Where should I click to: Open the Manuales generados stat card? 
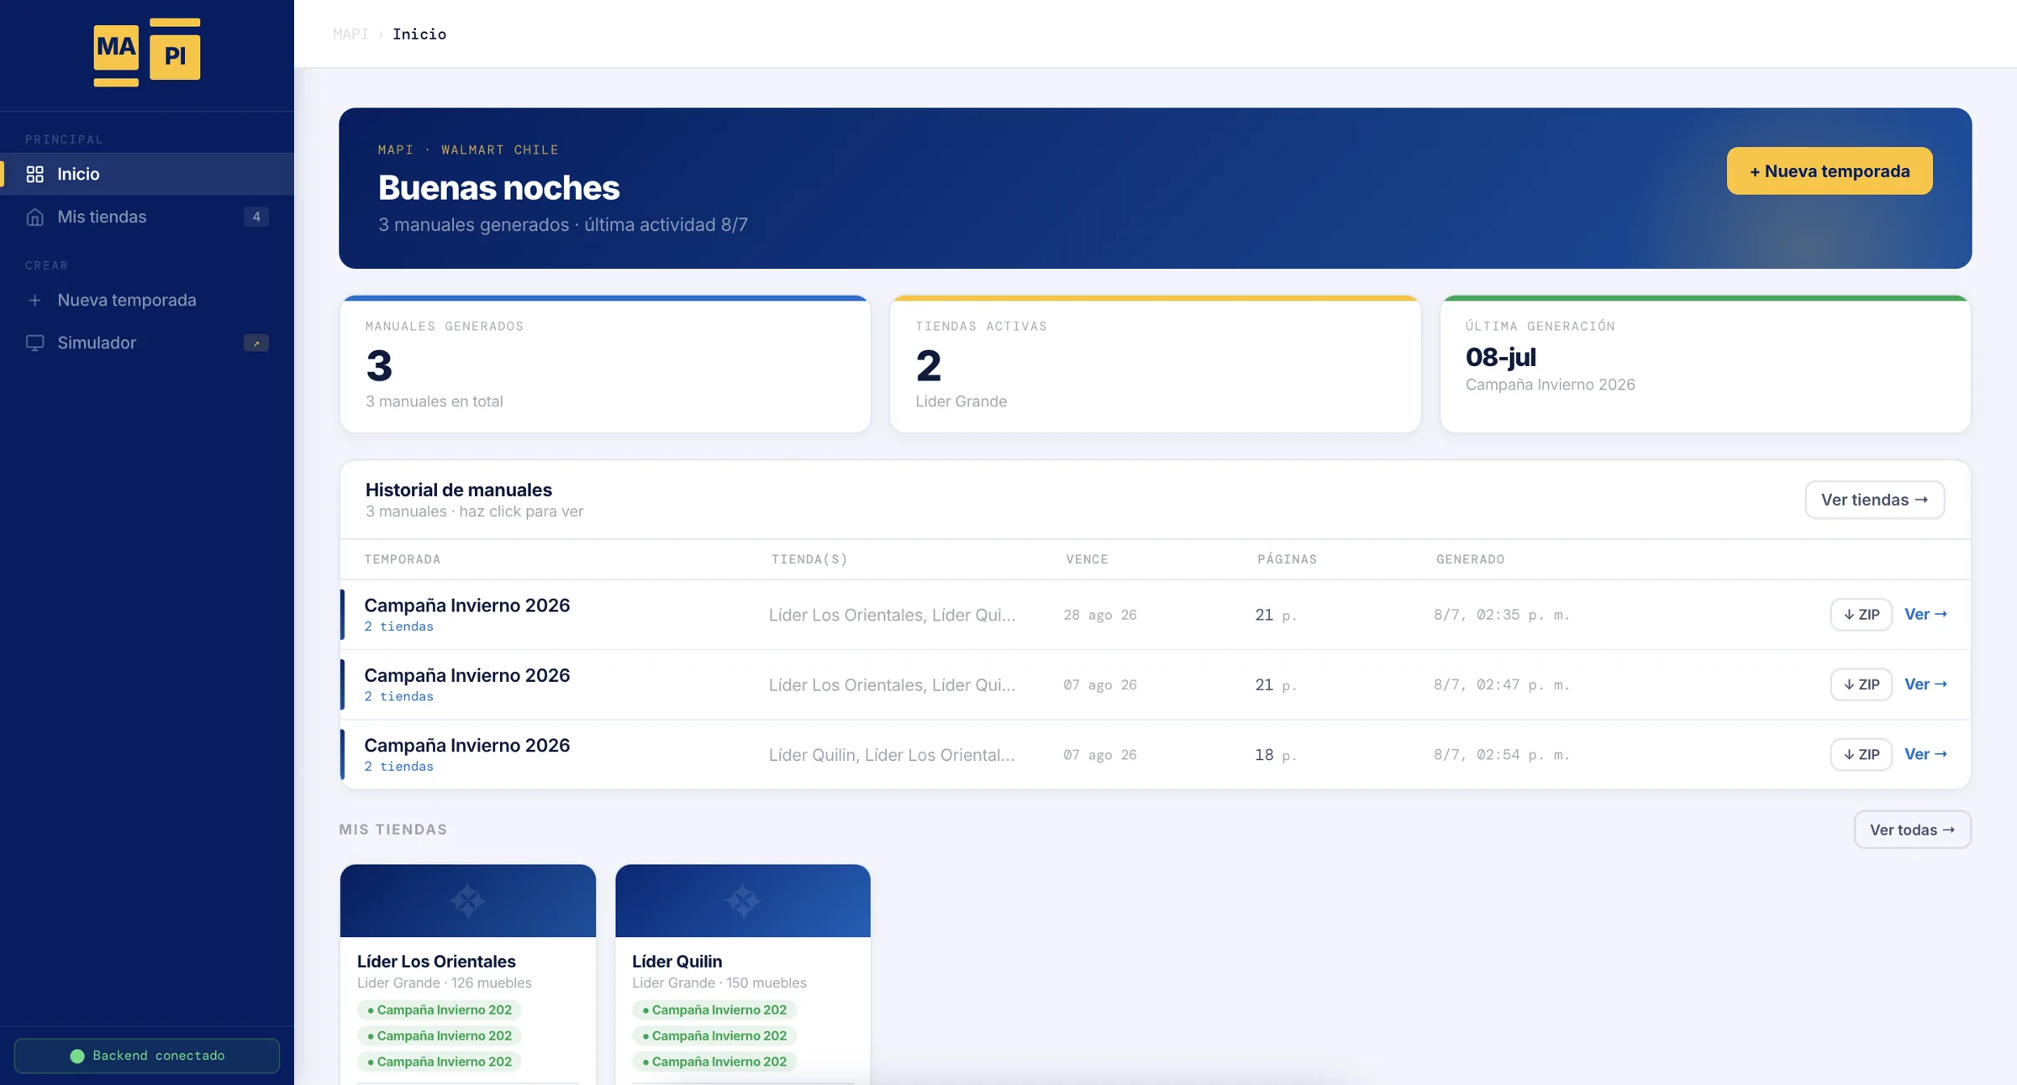(605, 364)
